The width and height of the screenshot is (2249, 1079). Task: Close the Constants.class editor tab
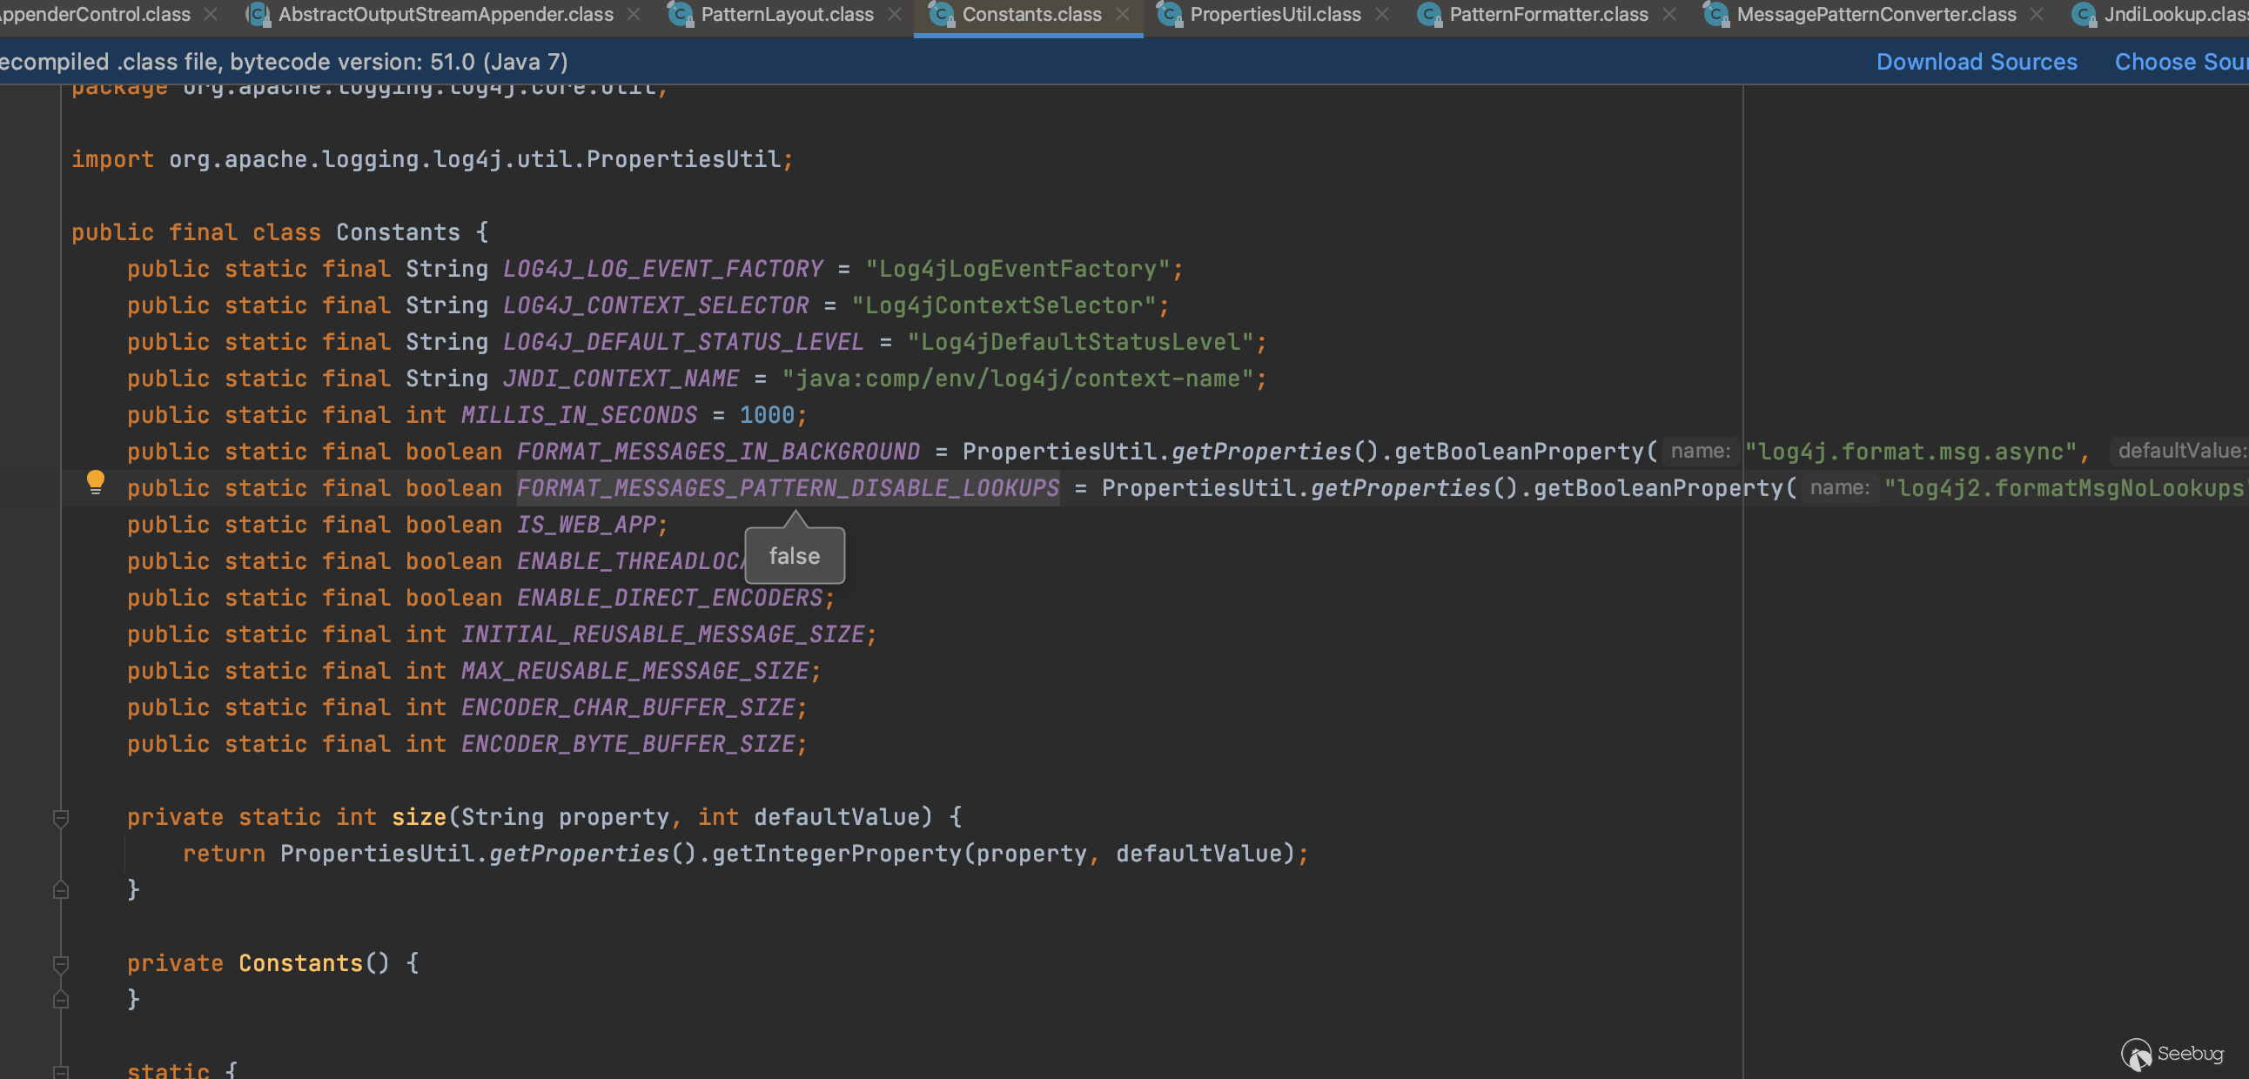pos(1123,15)
